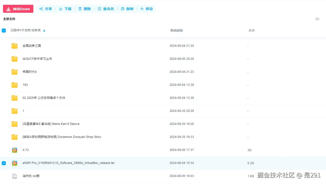
Task: Click the 2024-09-20 20:29 modified time
Action: (182, 111)
